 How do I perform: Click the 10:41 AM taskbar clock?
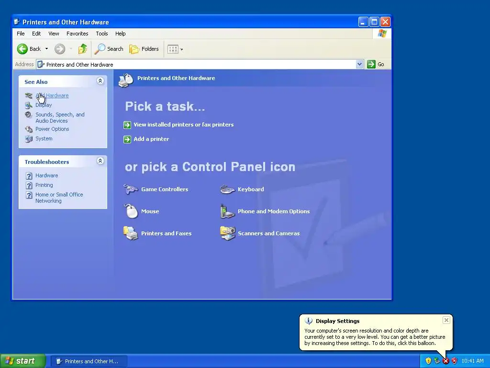coord(472,361)
